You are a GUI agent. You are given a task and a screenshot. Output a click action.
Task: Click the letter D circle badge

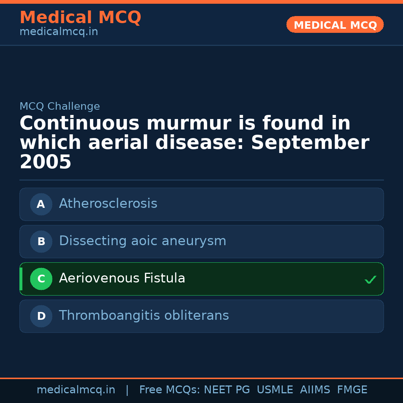pos(41,316)
